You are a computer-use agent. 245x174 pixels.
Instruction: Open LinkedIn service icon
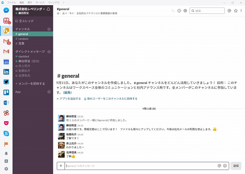point(6,72)
